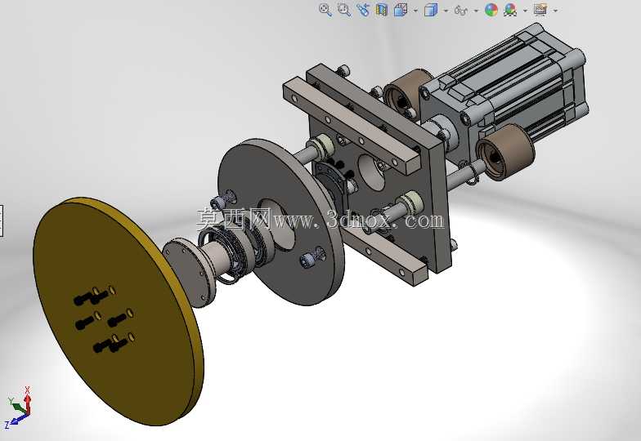Click the View Settings monitor icon
Image resolution: width=641 pixels, height=441 pixels.
click(x=540, y=10)
